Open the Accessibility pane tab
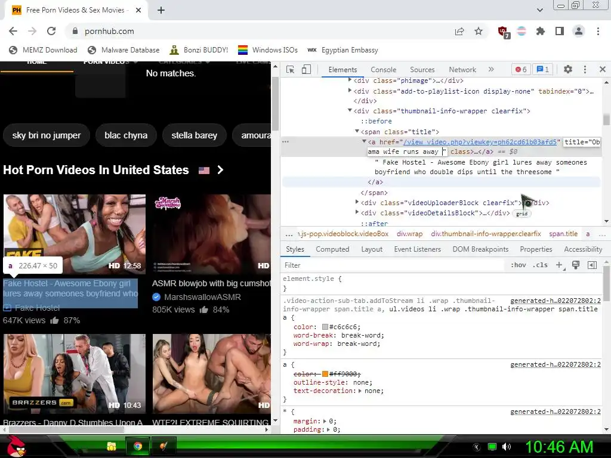The width and height of the screenshot is (611, 458). [583, 249]
